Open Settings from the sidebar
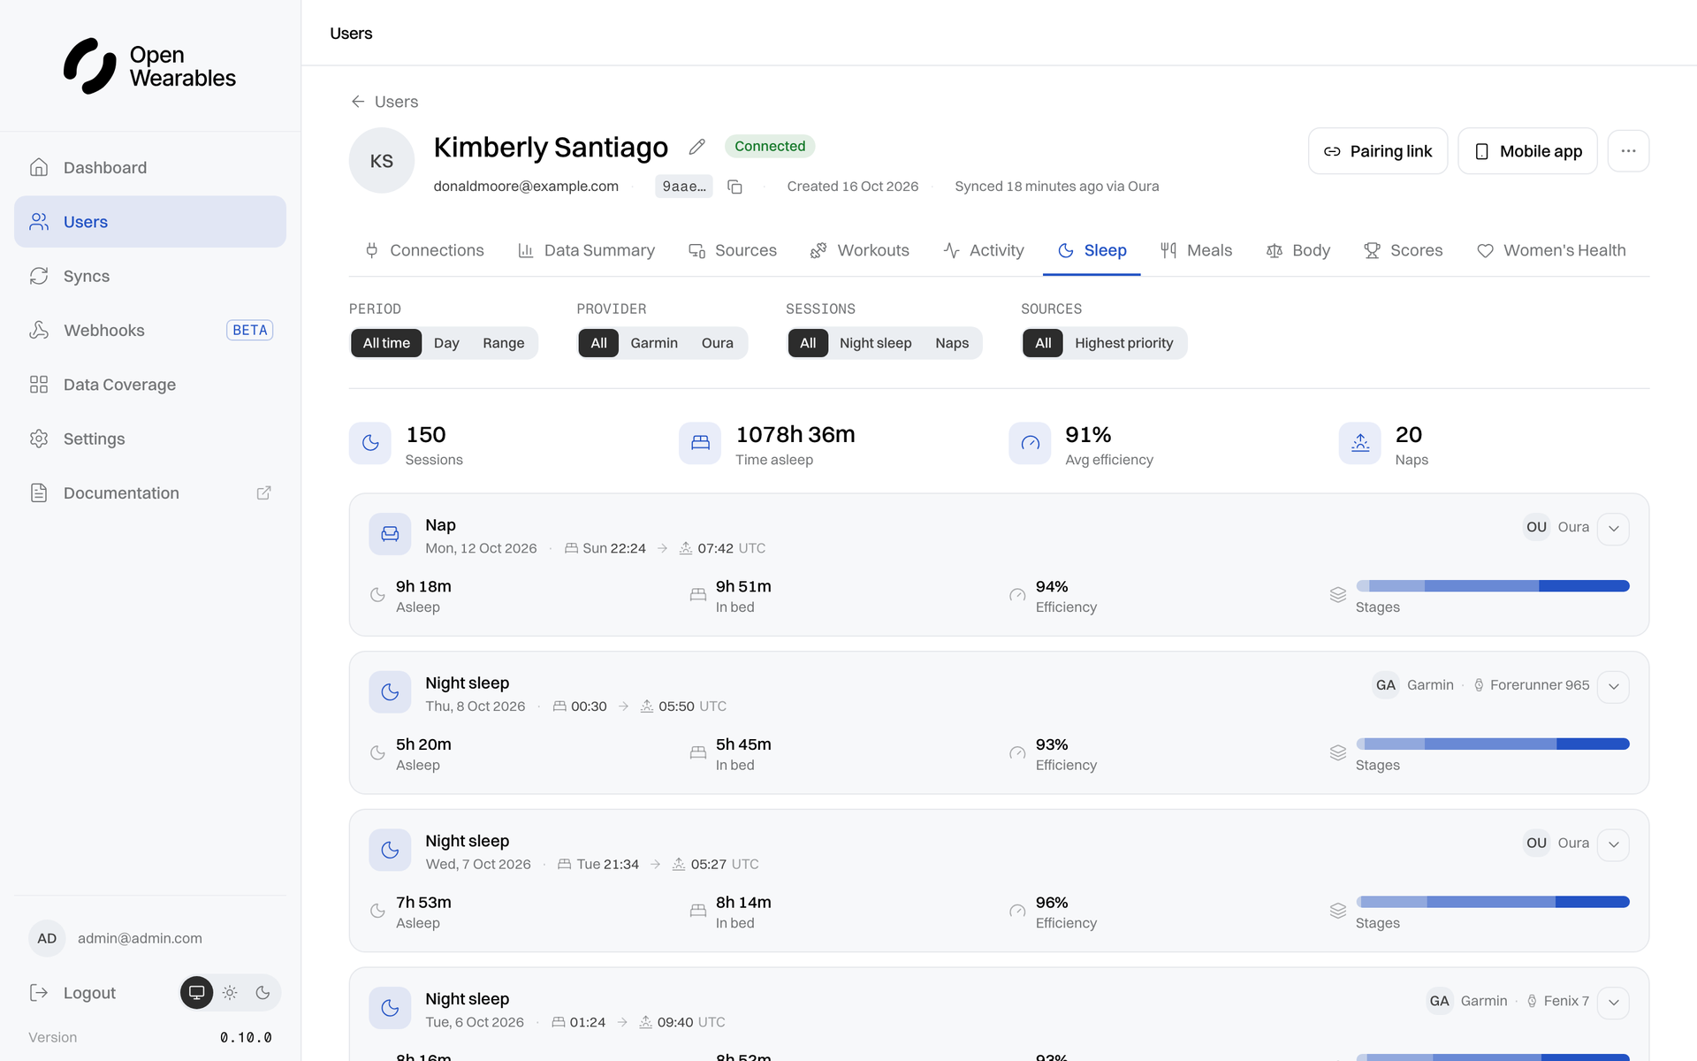The width and height of the screenshot is (1697, 1061). tap(150, 439)
